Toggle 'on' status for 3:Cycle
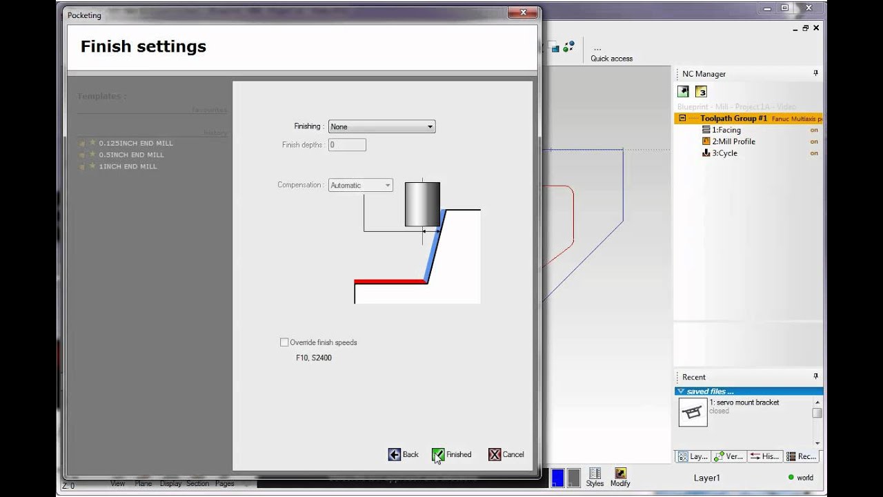 point(814,153)
